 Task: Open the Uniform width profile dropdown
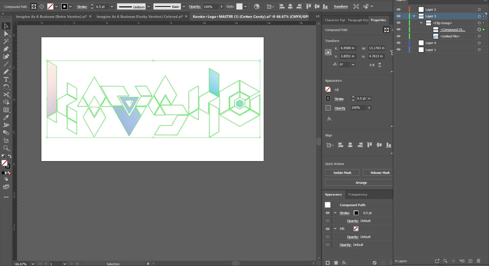pyautogui.click(x=148, y=7)
